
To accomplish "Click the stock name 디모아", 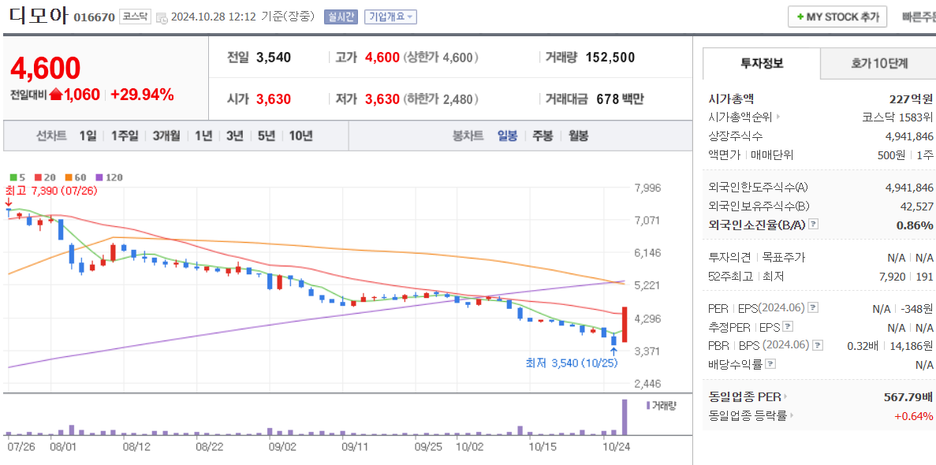I will click(x=39, y=15).
